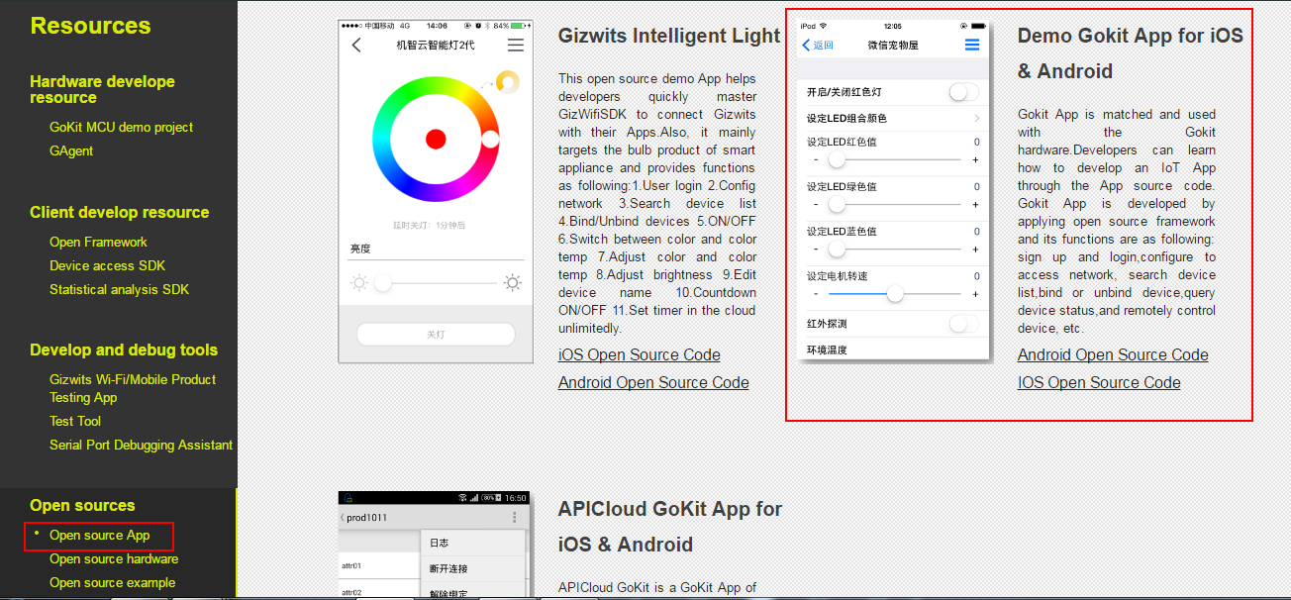Open hamburger menu in 微信宠物屋 app
1291x600 pixels.
tap(974, 45)
